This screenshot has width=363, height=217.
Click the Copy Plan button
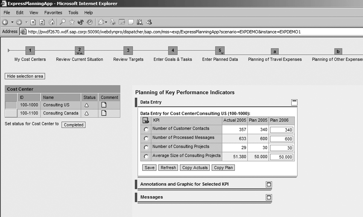(223, 168)
